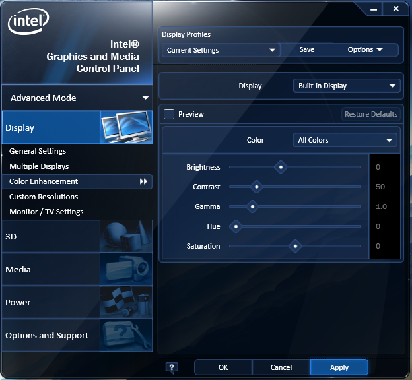Click the Apply button
The width and height of the screenshot is (412, 380).
[x=339, y=367]
